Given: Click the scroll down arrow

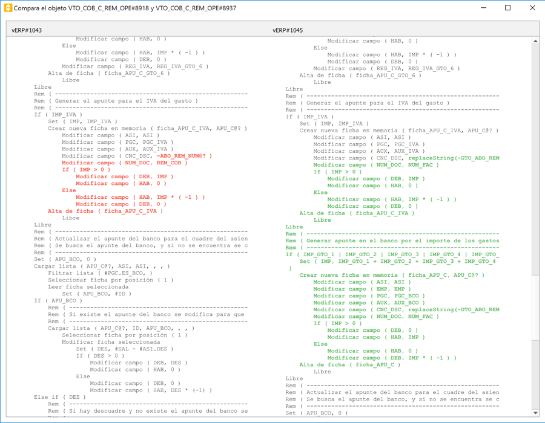Looking at the screenshot, I should tap(535, 413).
